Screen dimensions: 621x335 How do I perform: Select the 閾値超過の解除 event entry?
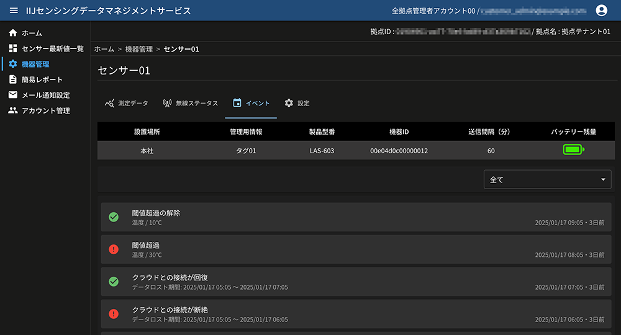click(355, 217)
